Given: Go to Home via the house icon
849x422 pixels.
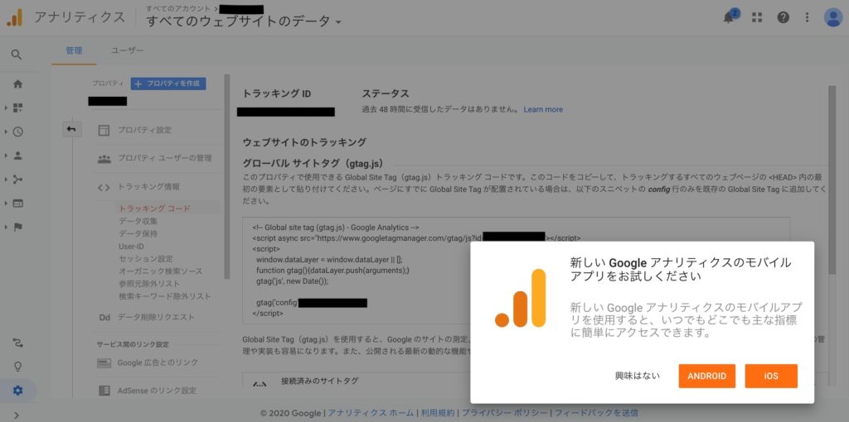Looking at the screenshot, I should (17, 84).
